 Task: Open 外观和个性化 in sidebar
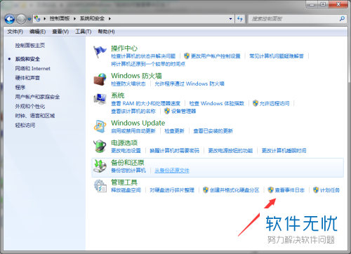pyautogui.click(x=30, y=106)
